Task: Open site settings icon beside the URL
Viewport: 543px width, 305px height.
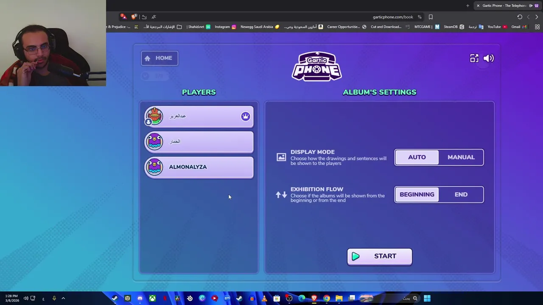Action: click(x=420, y=17)
